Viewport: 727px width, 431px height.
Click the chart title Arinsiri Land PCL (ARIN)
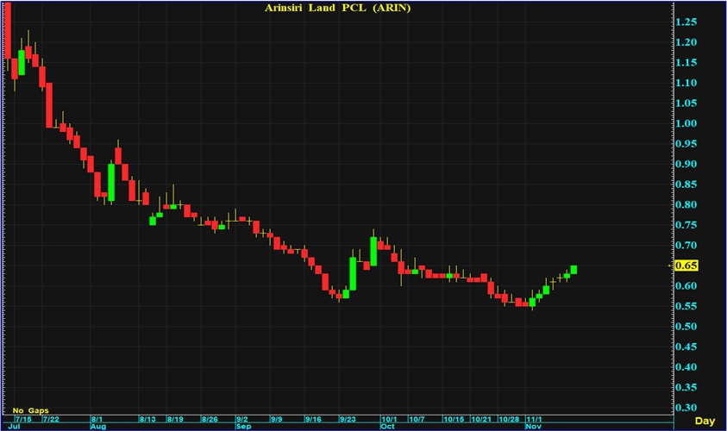337,8
